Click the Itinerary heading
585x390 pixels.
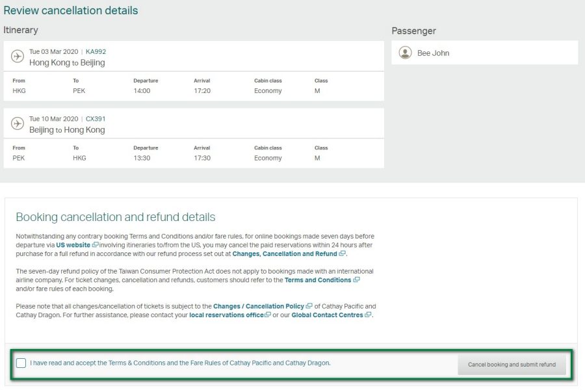(21, 30)
